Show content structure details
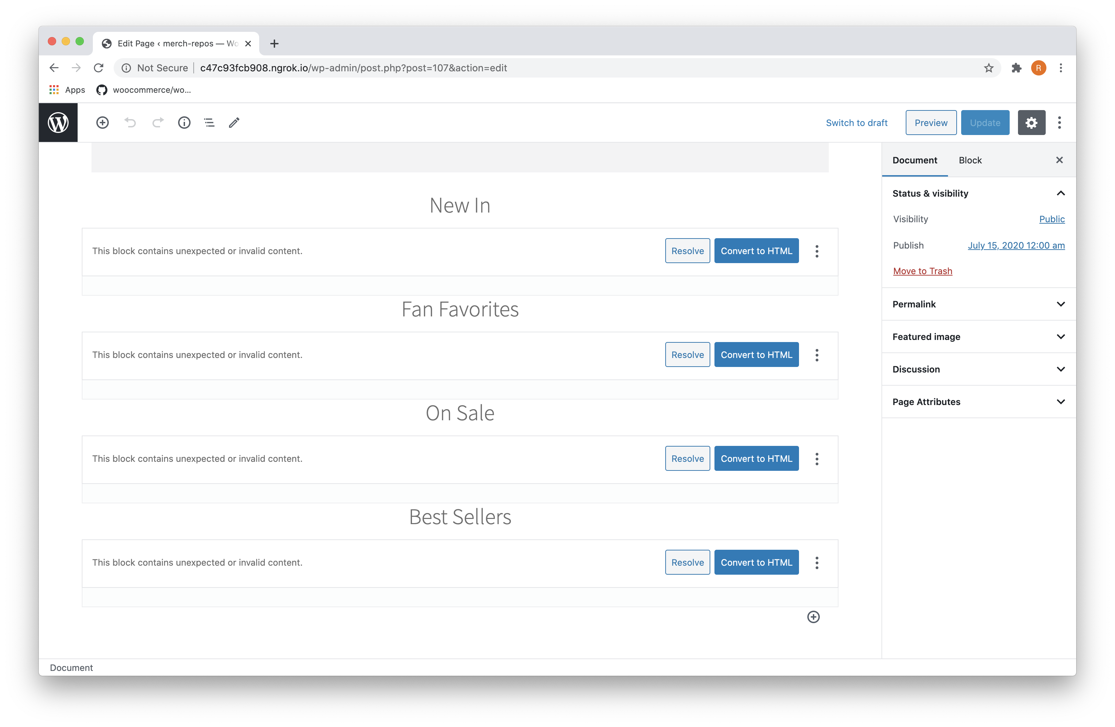 tap(184, 122)
